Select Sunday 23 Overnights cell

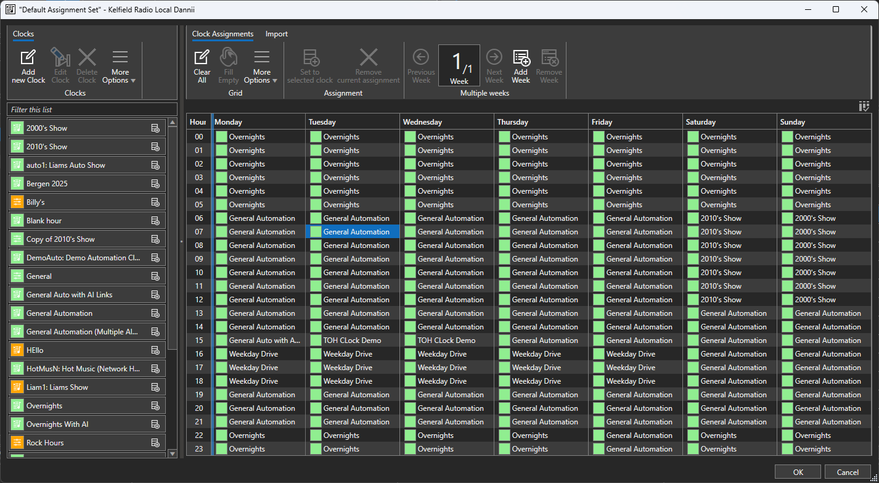pyautogui.click(x=824, y=449)
